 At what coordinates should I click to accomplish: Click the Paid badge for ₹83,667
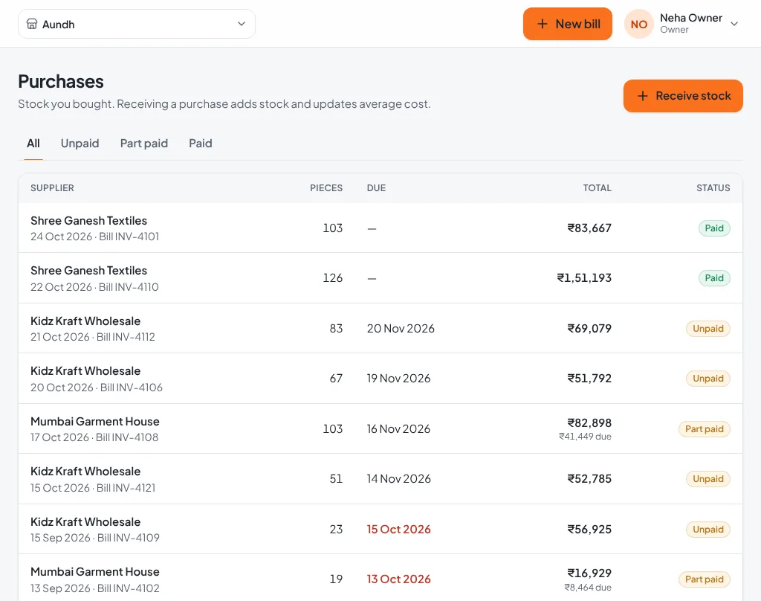pos(714,228)
